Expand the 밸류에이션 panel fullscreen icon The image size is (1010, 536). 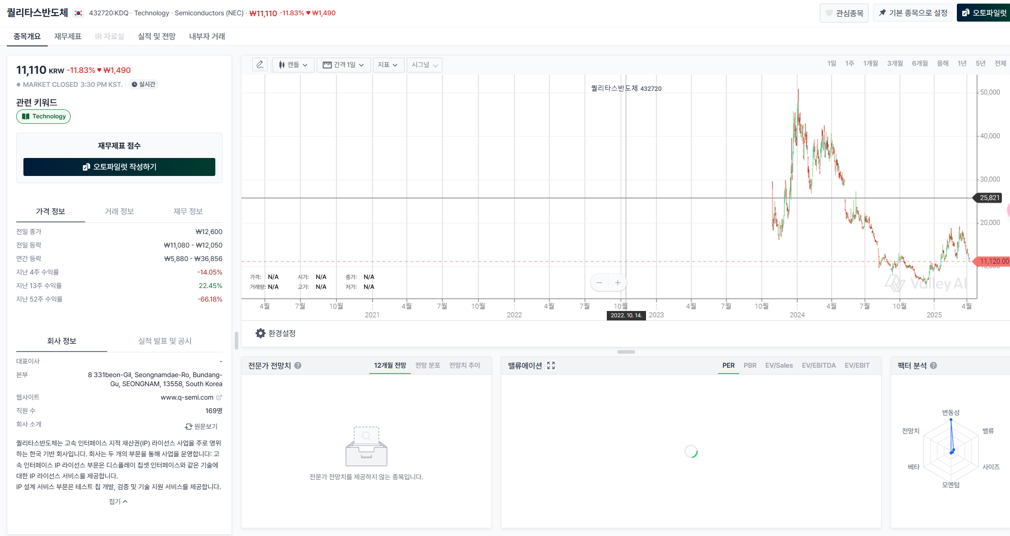coord(551,365)
